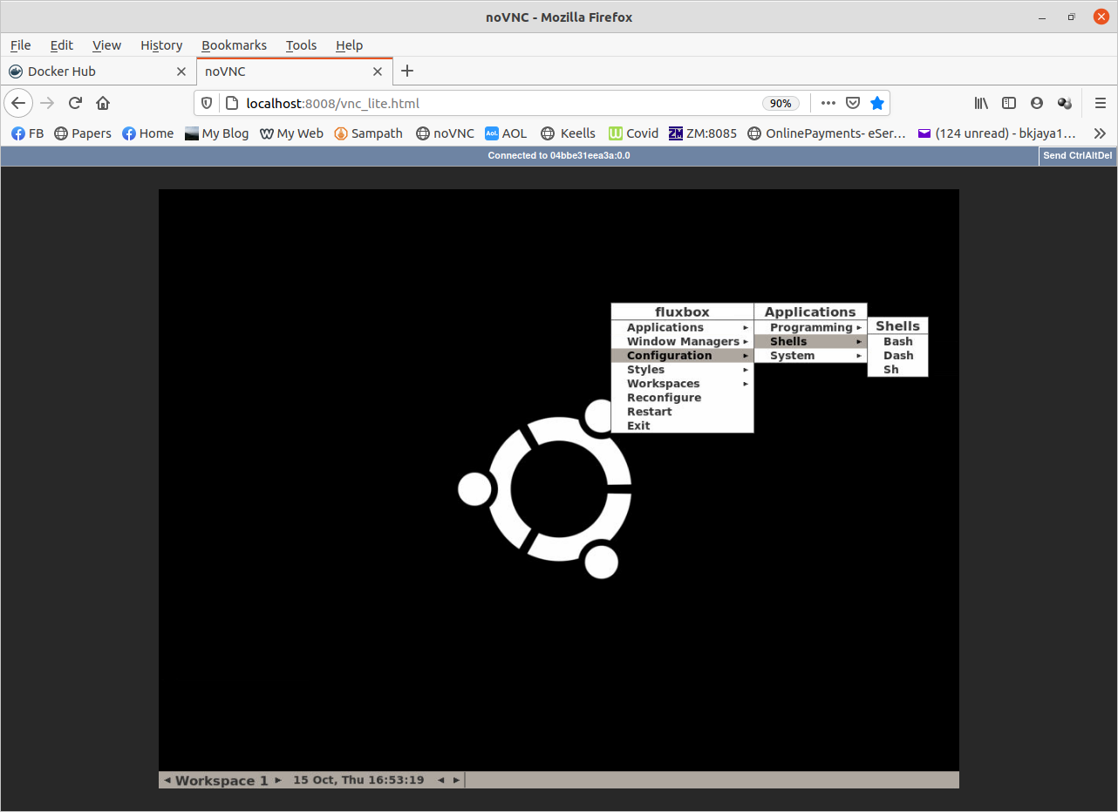Viewport: 1118px width, 812px height.
Task: Click the "Connected to 04bbe31eea3a:0.0" status text
Action: [x=559, y=156]
